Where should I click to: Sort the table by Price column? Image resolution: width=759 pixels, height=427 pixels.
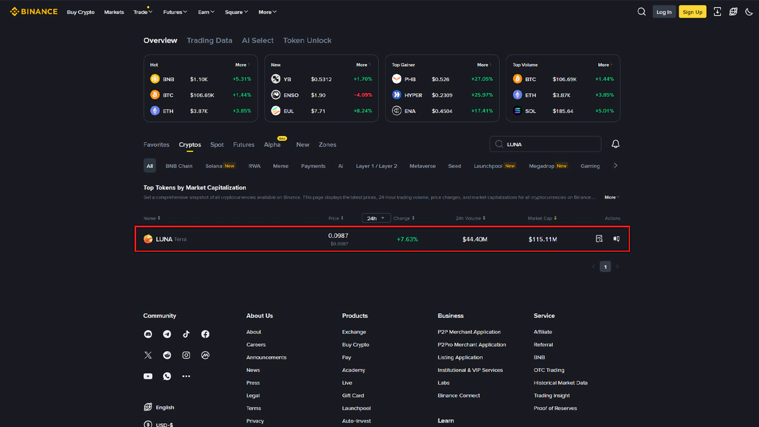pos(336,218)
